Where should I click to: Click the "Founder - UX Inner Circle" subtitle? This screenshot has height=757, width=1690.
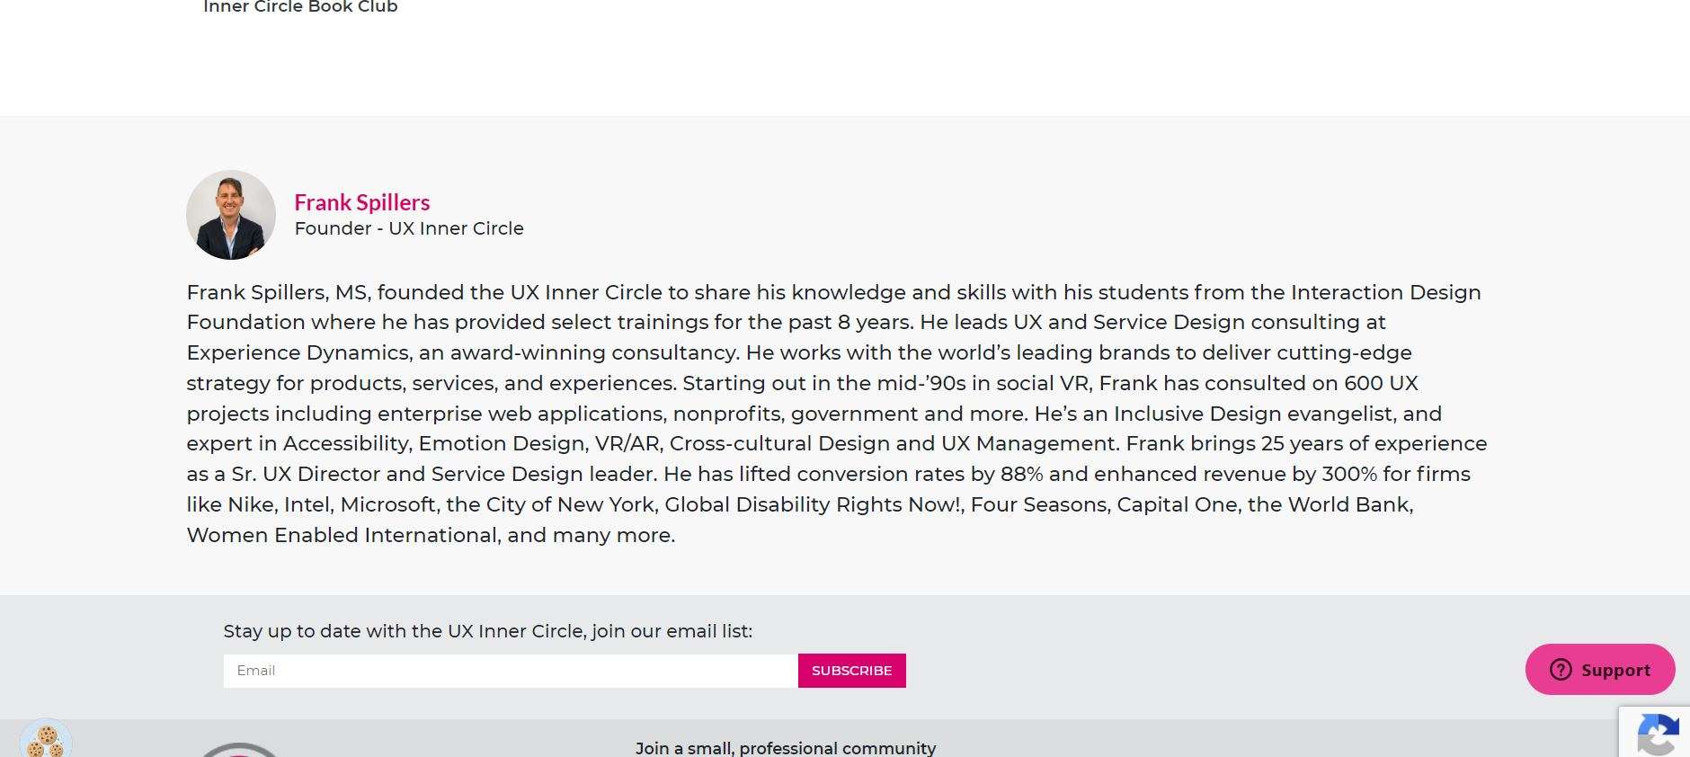point(409,228)
